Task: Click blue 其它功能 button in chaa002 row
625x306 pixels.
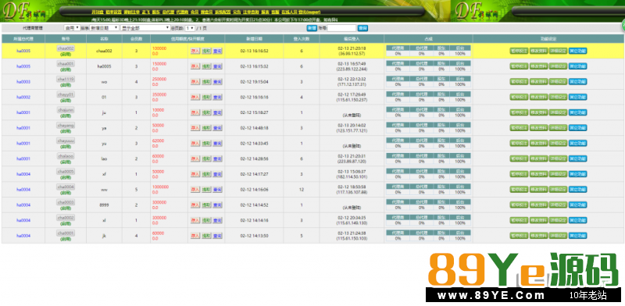Action: pos(577,51)
